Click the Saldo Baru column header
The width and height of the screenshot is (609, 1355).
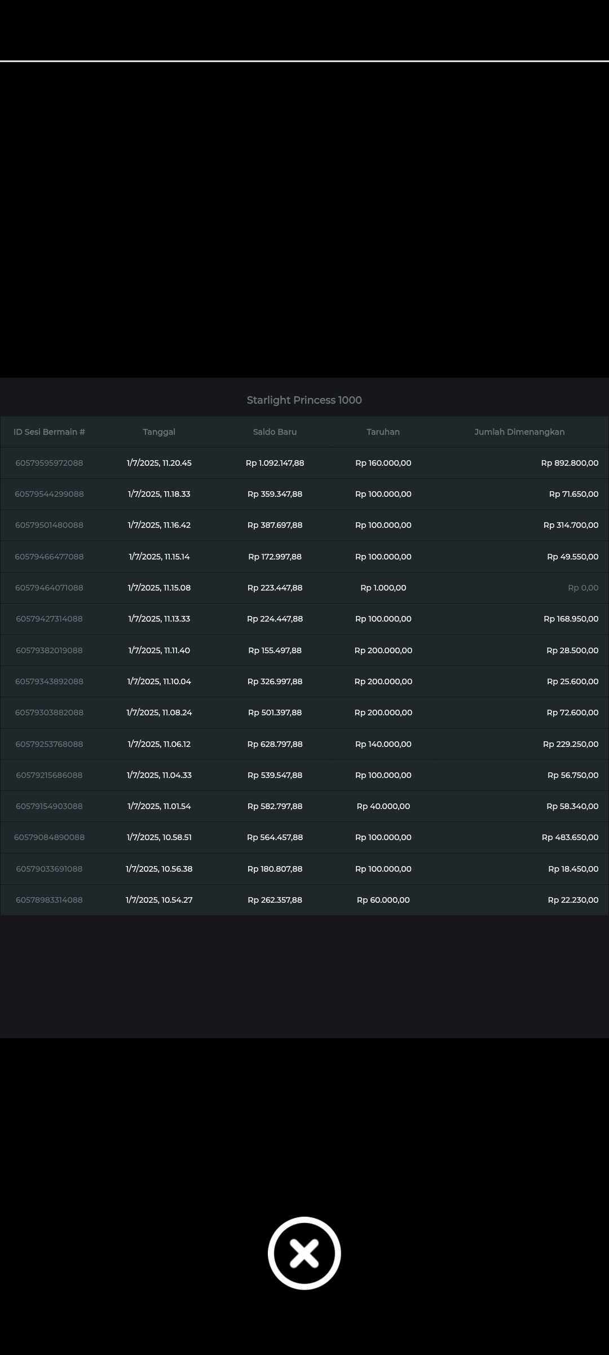pos(275,432)
